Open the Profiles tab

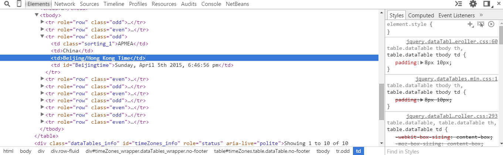pyautogui.click(x=138, y=4)
